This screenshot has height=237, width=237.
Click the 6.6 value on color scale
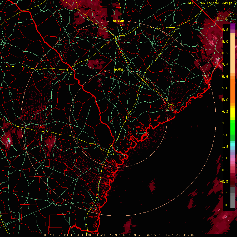[225, 76]
